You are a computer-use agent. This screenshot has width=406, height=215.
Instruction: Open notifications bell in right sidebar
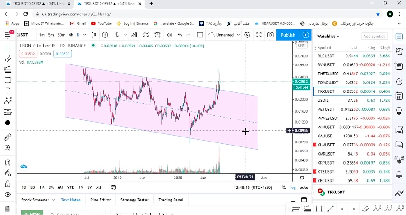click(x=399, y=174)
